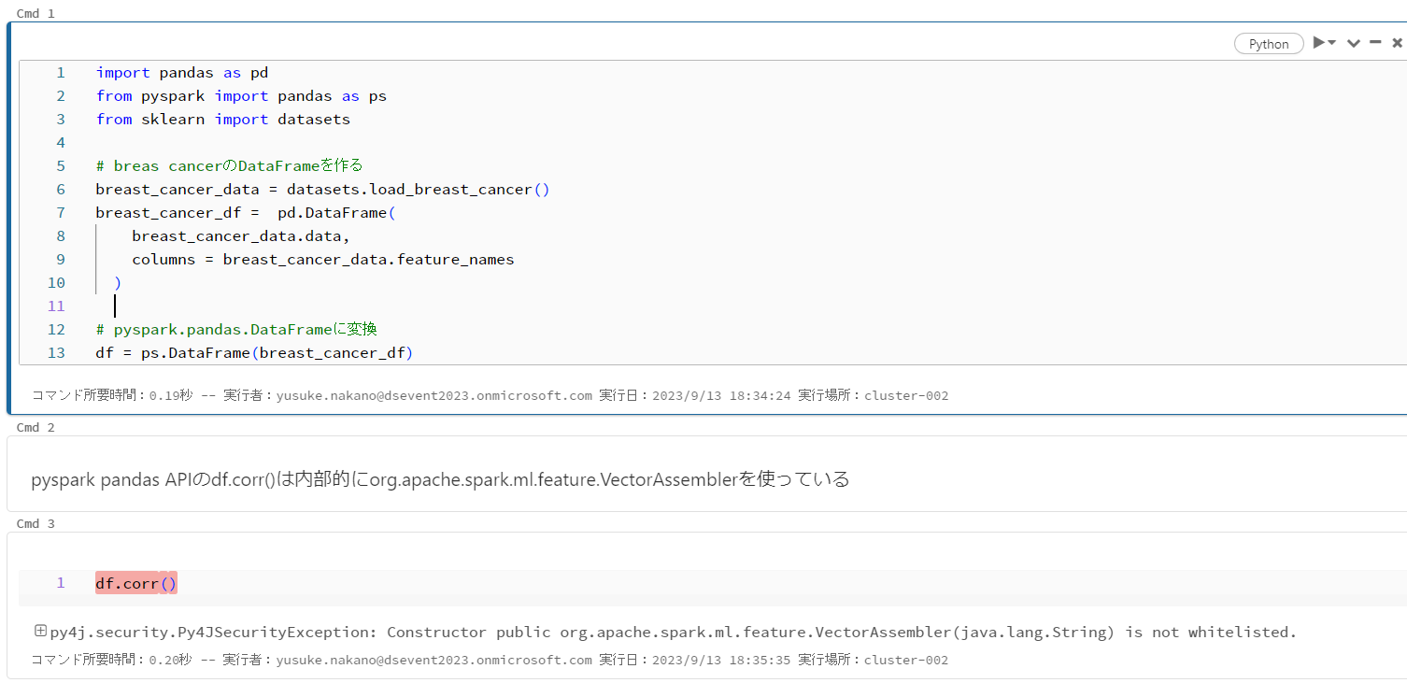This screenshot has height=683, width=1407.
Task: Expand the Py4JSecurityException error details
Action: (x=40, y=632)
